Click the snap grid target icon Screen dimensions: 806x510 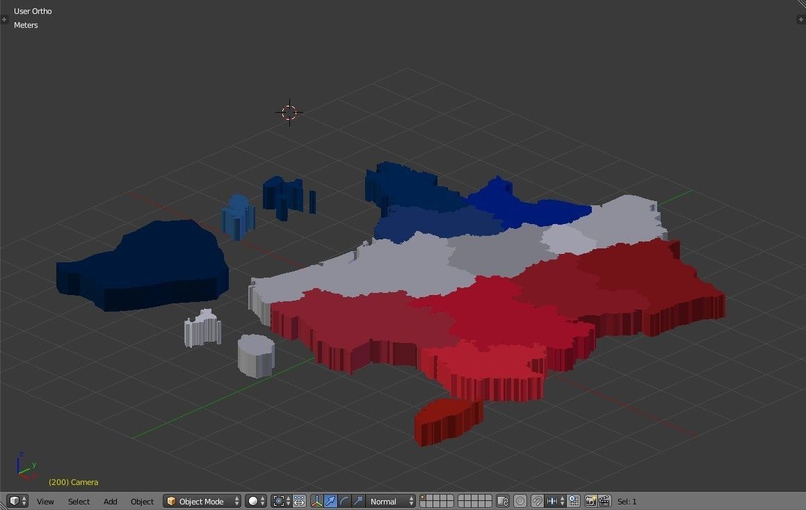click(x=574, y=501)
